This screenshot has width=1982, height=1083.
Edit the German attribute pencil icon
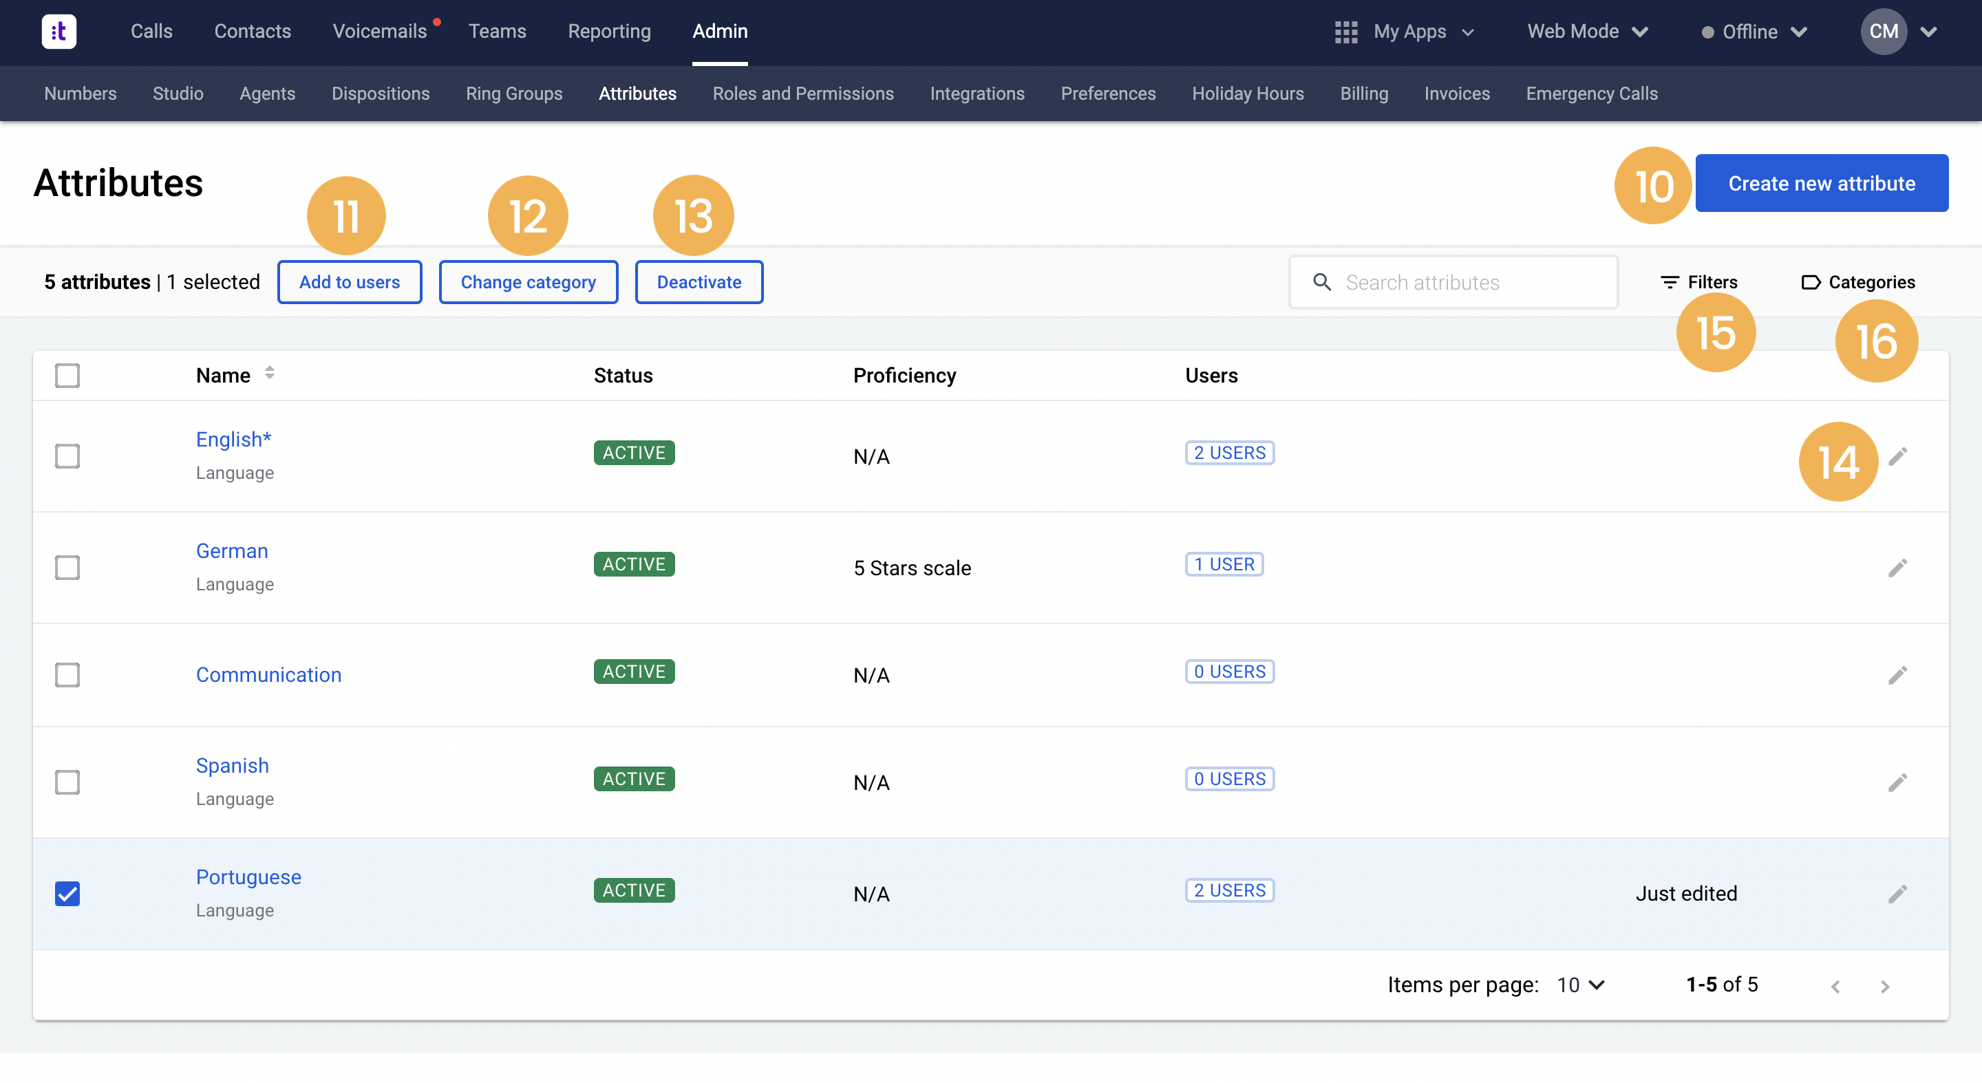coord(1897,568)
